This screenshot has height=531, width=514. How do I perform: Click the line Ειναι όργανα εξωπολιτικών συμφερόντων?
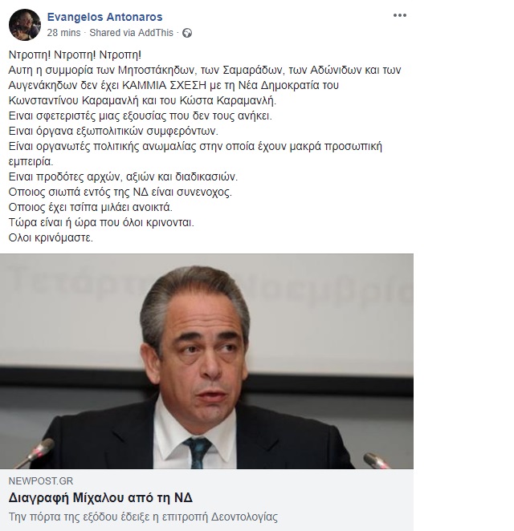coord(113,131)
